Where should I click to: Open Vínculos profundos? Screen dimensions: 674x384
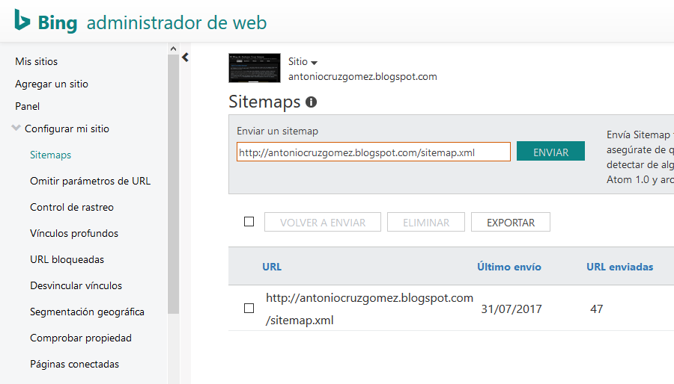tap(74, 234)
